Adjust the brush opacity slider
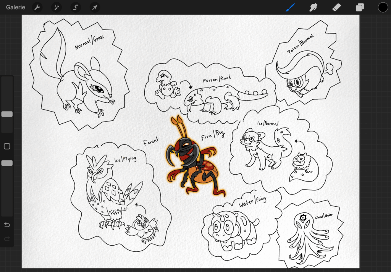Image resolution: width=391 pixels, height=272 pixels. pyautogui.click(x=6, y=162)
